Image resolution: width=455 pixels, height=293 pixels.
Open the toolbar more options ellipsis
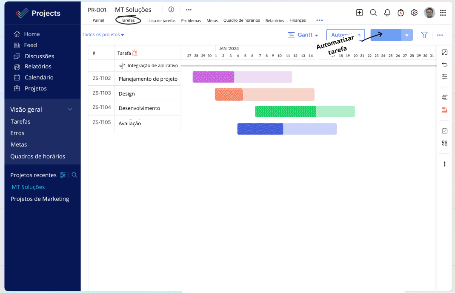click(440, 35)
